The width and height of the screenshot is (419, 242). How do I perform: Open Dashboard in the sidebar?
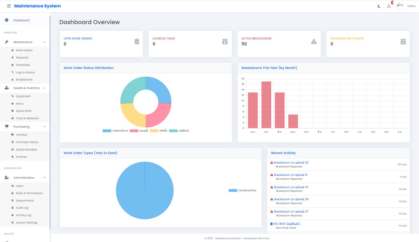(x=21, y=20)
